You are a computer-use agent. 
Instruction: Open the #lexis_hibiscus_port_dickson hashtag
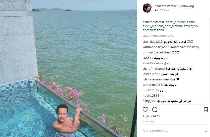pos(163,26)
